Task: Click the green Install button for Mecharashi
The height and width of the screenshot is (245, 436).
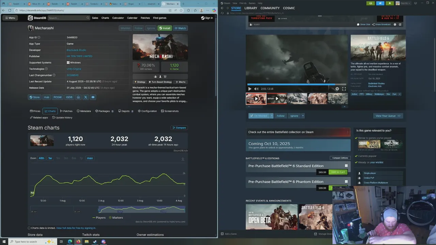Action: coord(165,28)
